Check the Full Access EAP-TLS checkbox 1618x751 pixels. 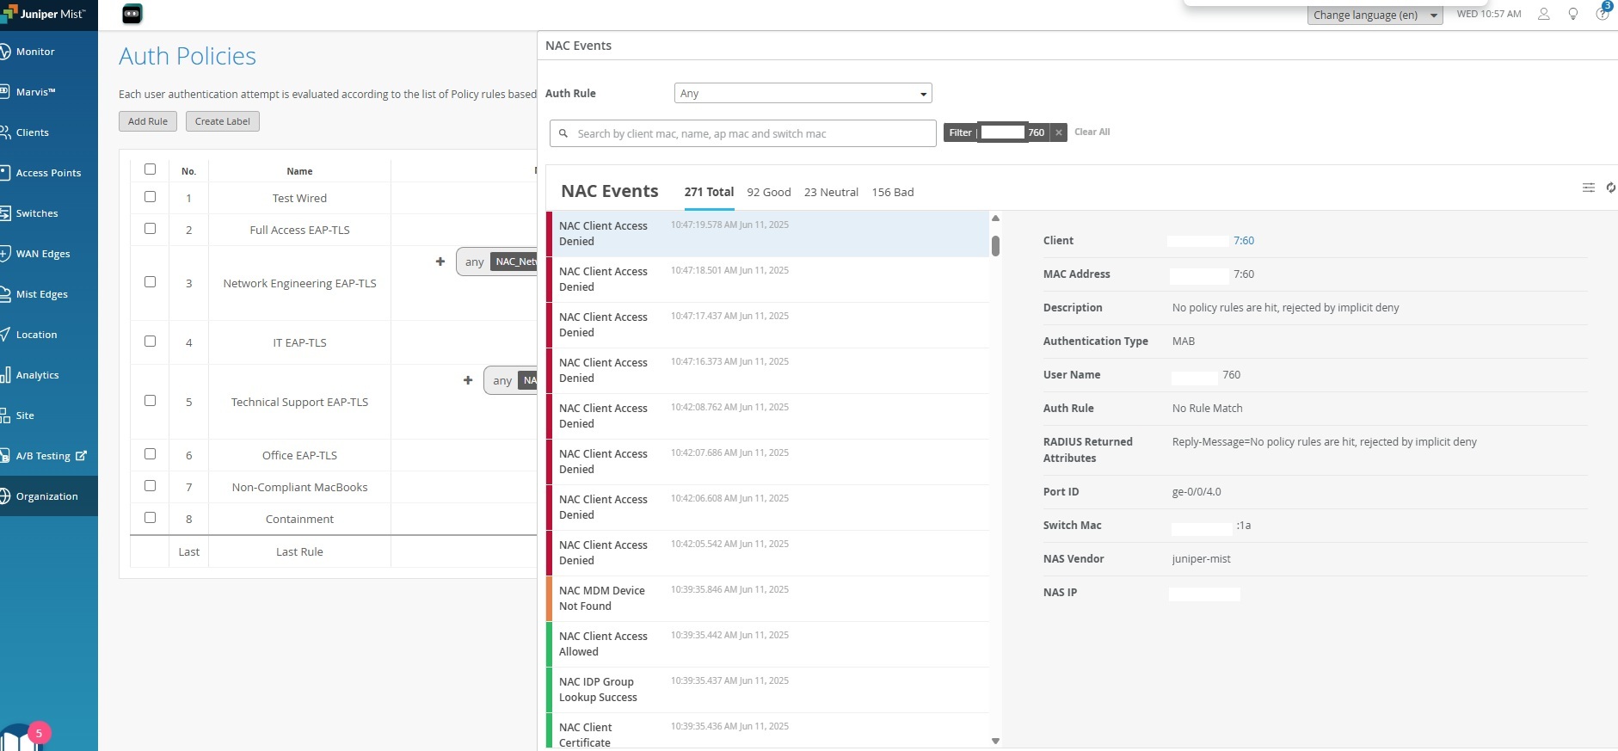click(150, 229)
